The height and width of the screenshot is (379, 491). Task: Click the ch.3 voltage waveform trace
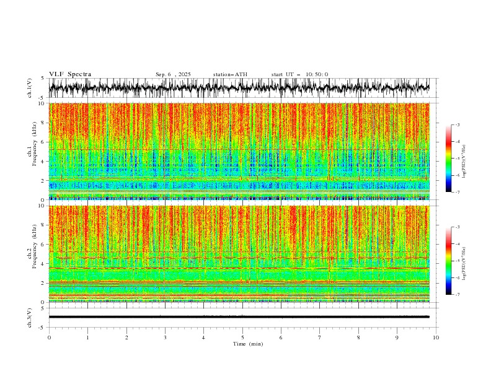(x=239, y=317)
